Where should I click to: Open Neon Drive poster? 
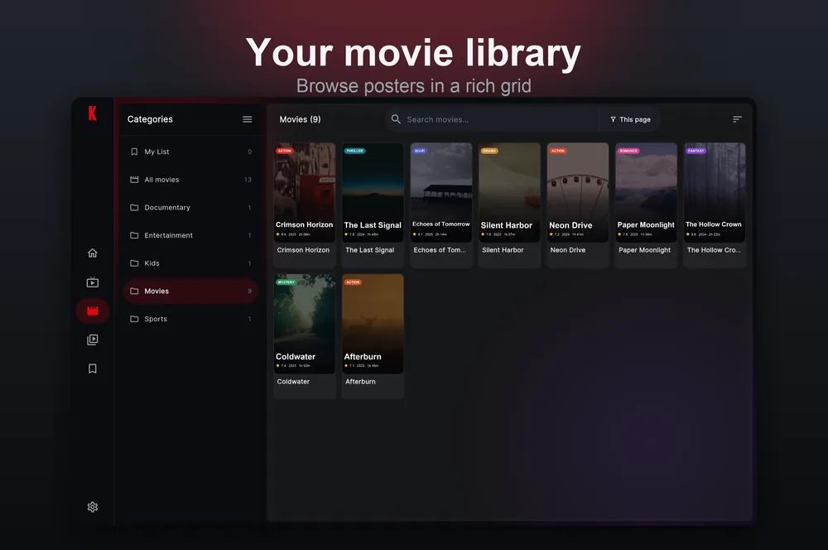578,192
